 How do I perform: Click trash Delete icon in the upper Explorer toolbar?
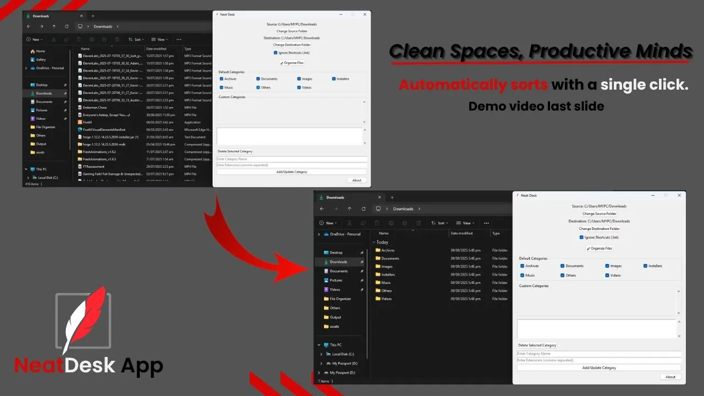pos(117,40)
